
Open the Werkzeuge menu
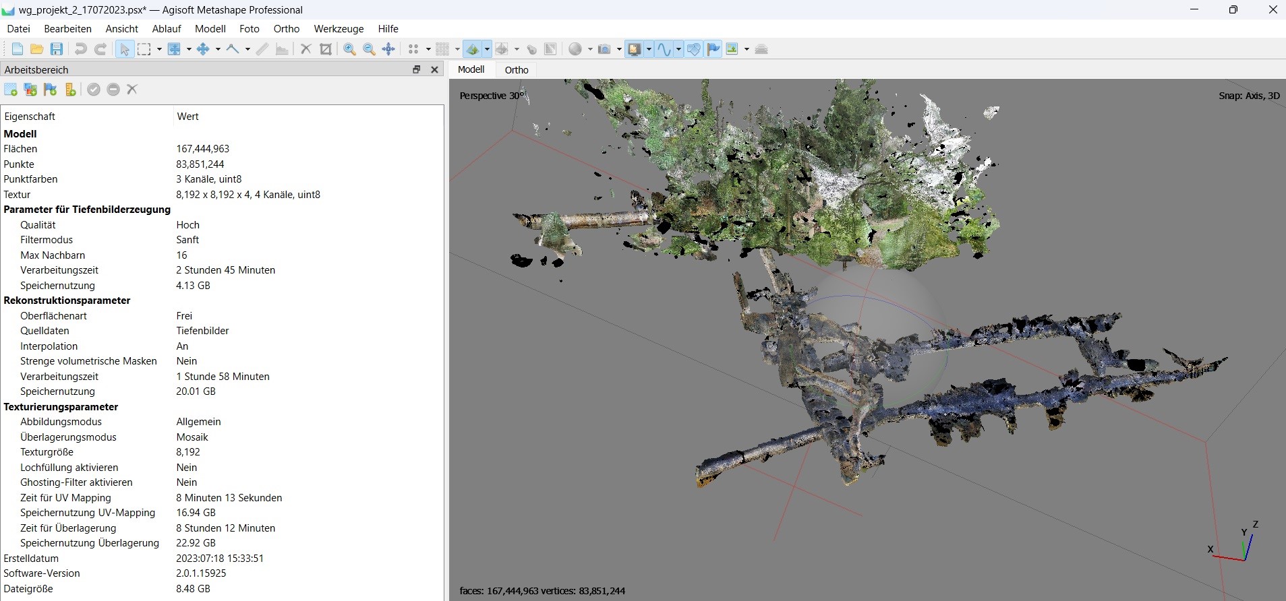tap(339, 29)
